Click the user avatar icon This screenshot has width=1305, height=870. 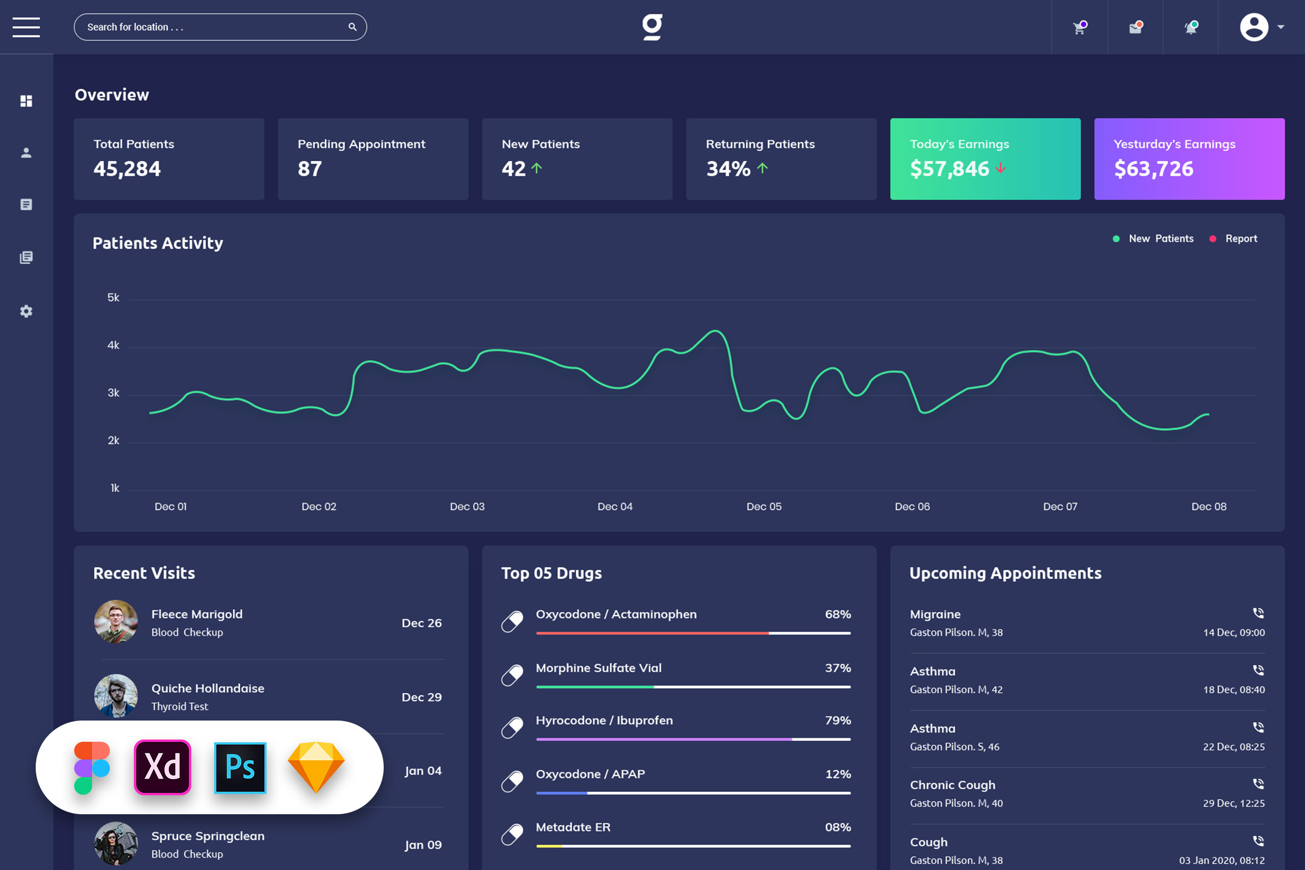point(1254,27)
